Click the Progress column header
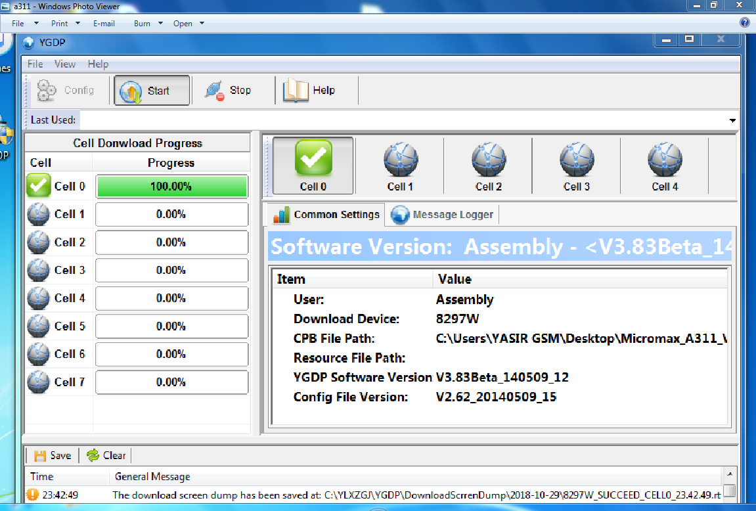 [171, 163]
